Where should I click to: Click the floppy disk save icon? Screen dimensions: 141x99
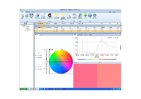[31, 15]
